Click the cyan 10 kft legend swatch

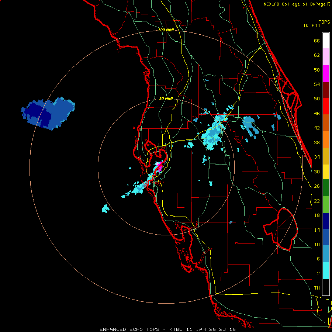coord(326,270)
